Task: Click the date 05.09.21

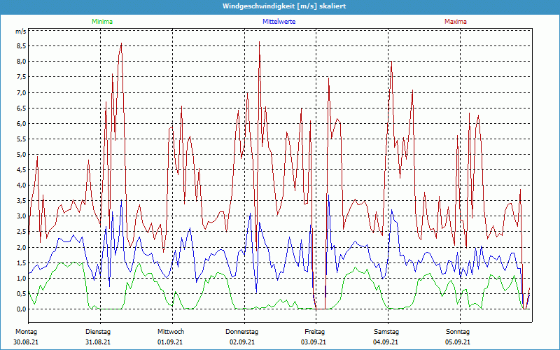Action: coord(458,342)
